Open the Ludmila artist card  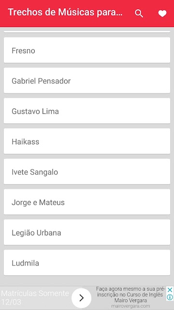pyautogui.click(x=87, y=263)
